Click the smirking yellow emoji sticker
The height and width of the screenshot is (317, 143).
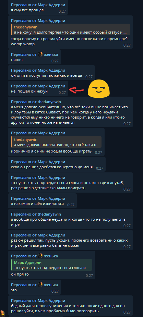(98, 89)
